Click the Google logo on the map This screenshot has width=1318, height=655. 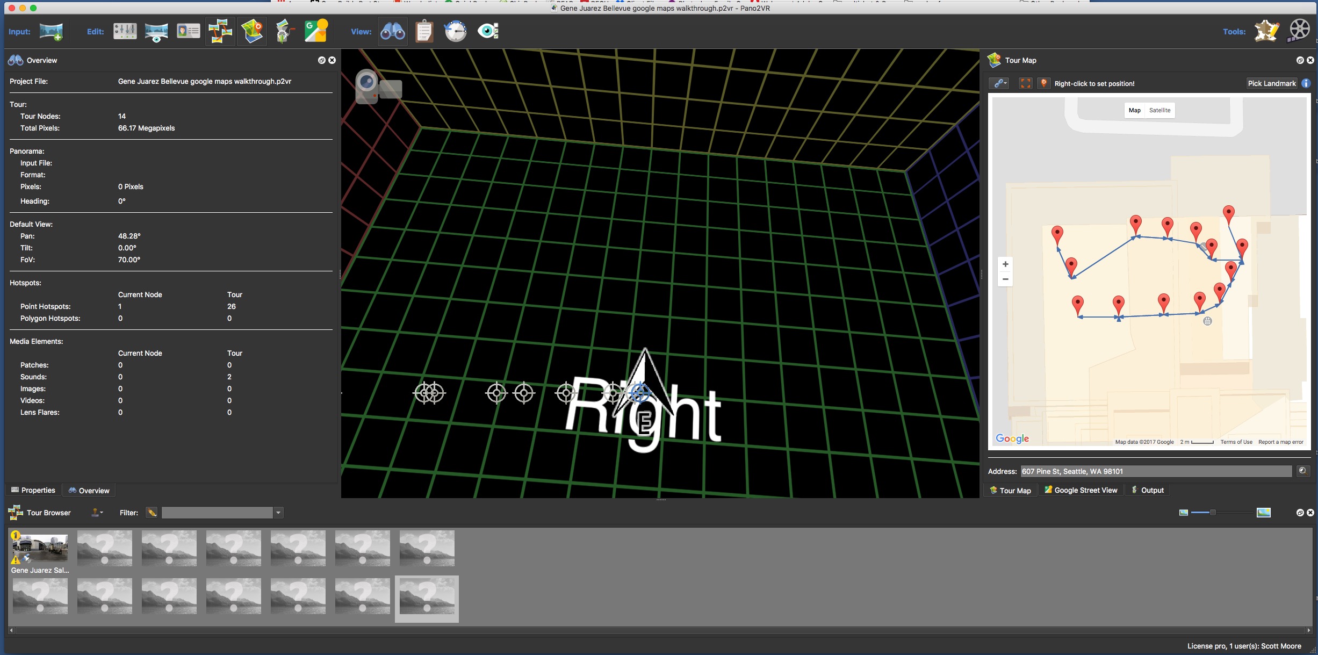click(1012, 438)
